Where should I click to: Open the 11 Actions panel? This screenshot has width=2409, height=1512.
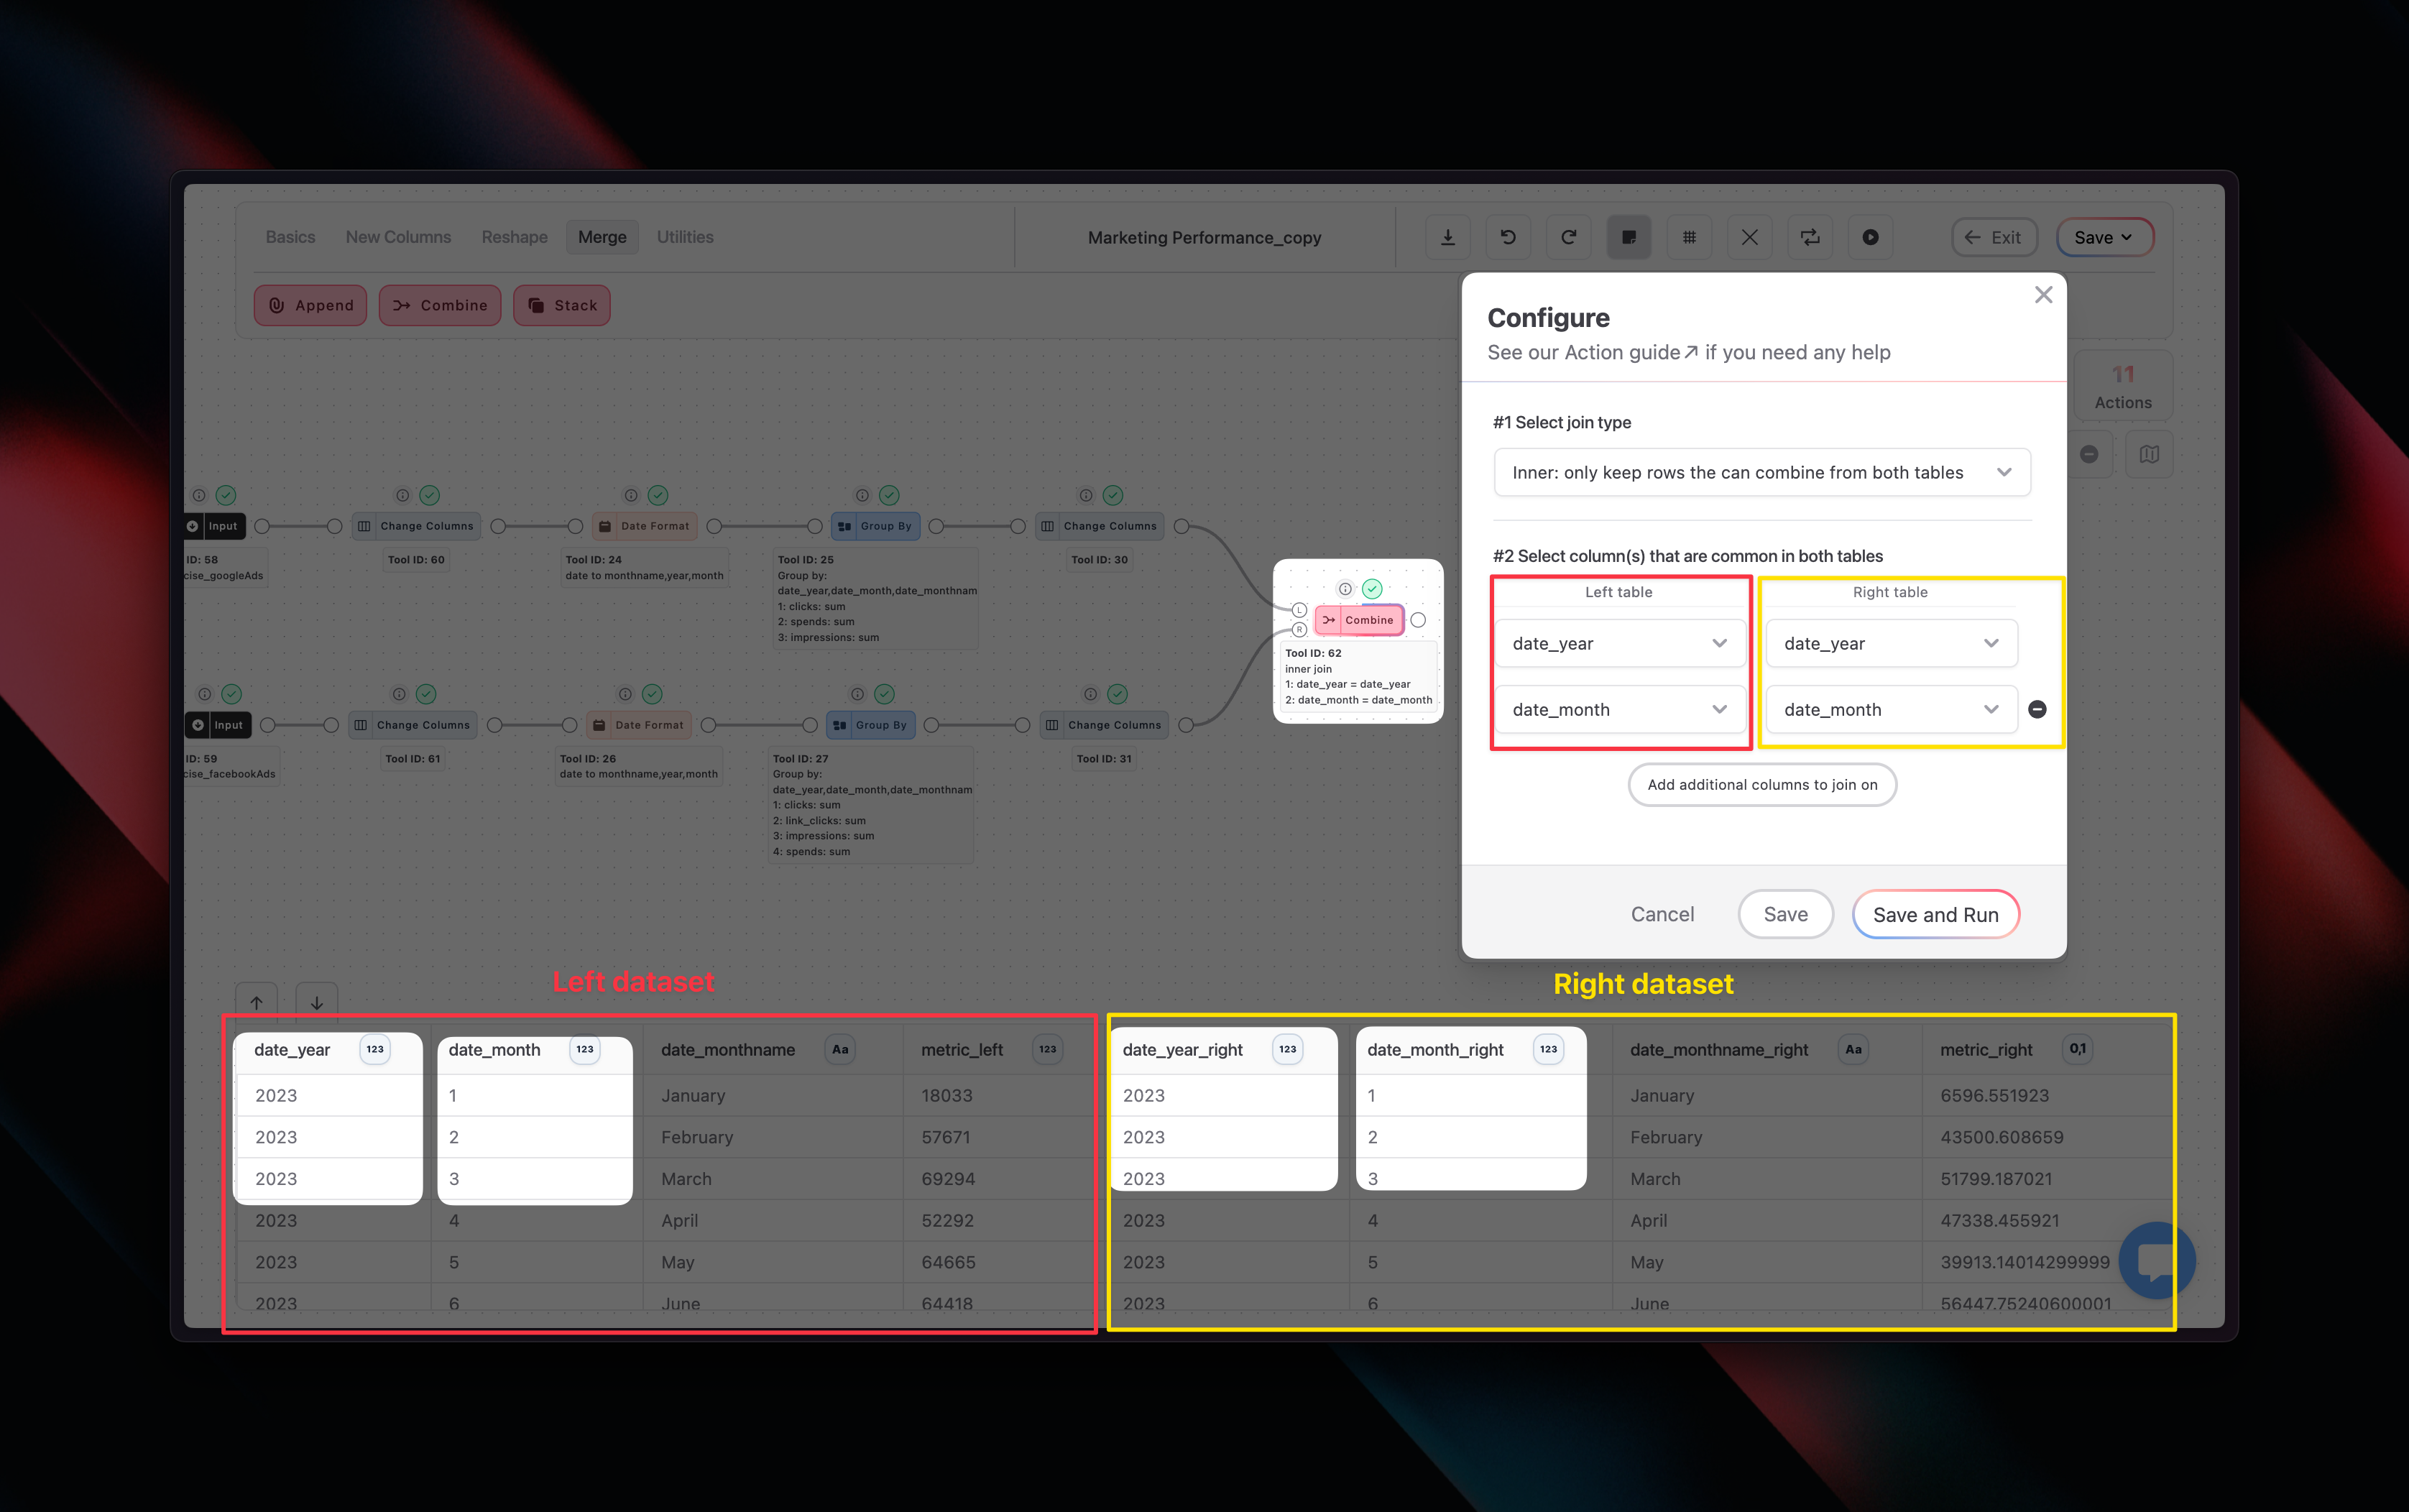pos(2123,386)
